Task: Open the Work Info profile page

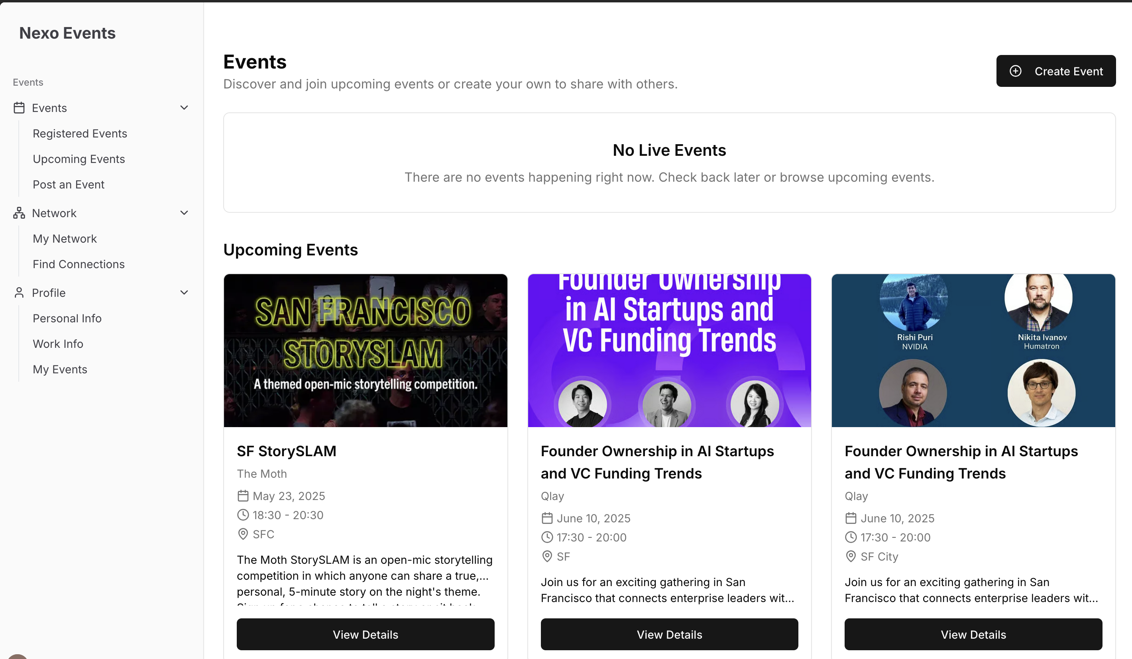Action: pyautogui.click(x=58, y=344)
